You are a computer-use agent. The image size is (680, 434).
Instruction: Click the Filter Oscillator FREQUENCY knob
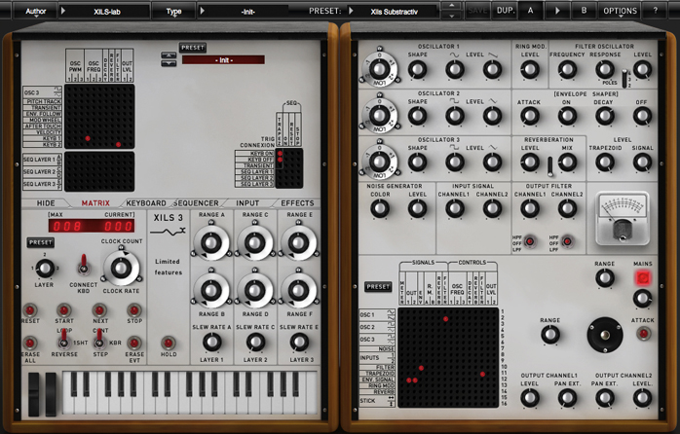click(567, 69)
